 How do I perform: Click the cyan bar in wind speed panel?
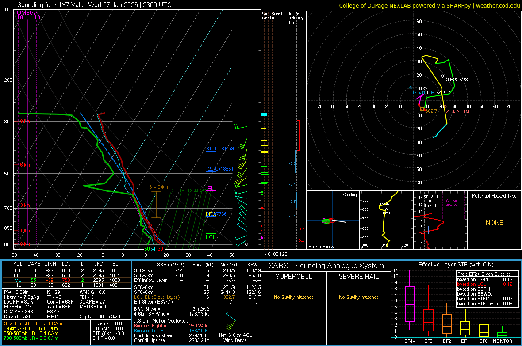coord(264,114)
